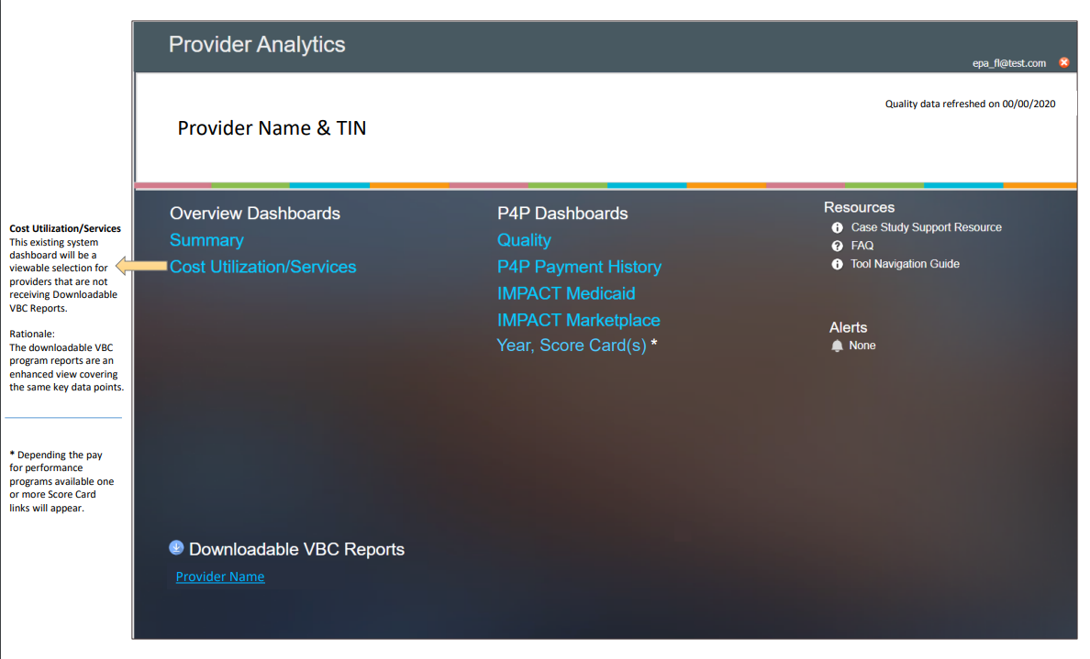Click the yellow arrow pointing at Cost Utilization/Services
This screenshot has width=1090, height=659.
(142, 267)
